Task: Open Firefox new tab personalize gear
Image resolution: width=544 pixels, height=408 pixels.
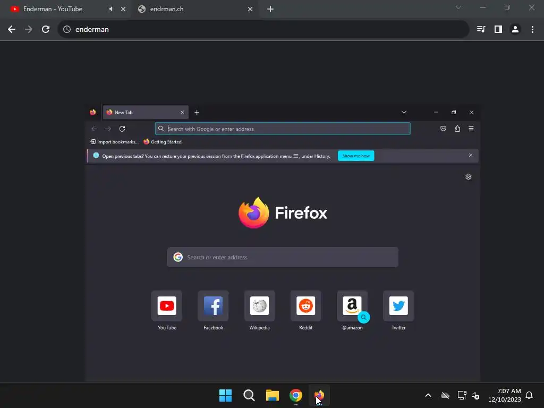Action: pyautogui.click(x=469, y=177)
